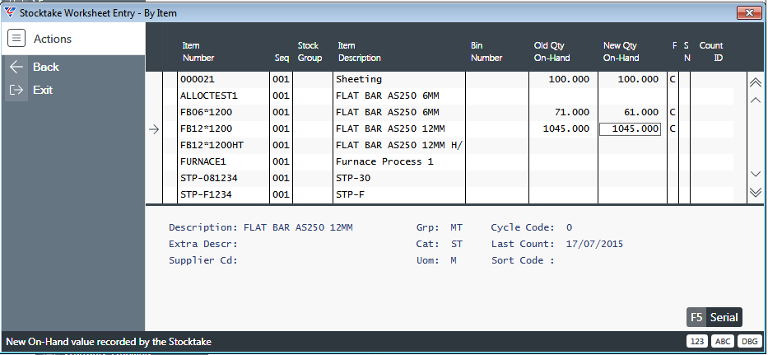The height and width of the screenshot is (355, 768).
Task: Click the Bin Number column header
Action: (486, 52)
